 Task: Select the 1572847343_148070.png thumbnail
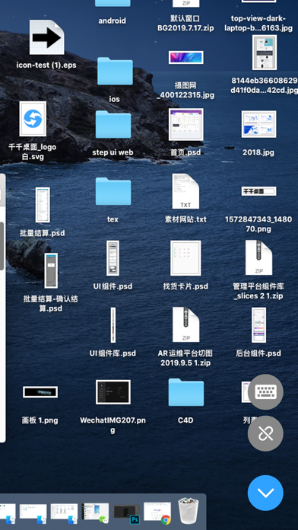pyautogui.click(x=259, y=191)
